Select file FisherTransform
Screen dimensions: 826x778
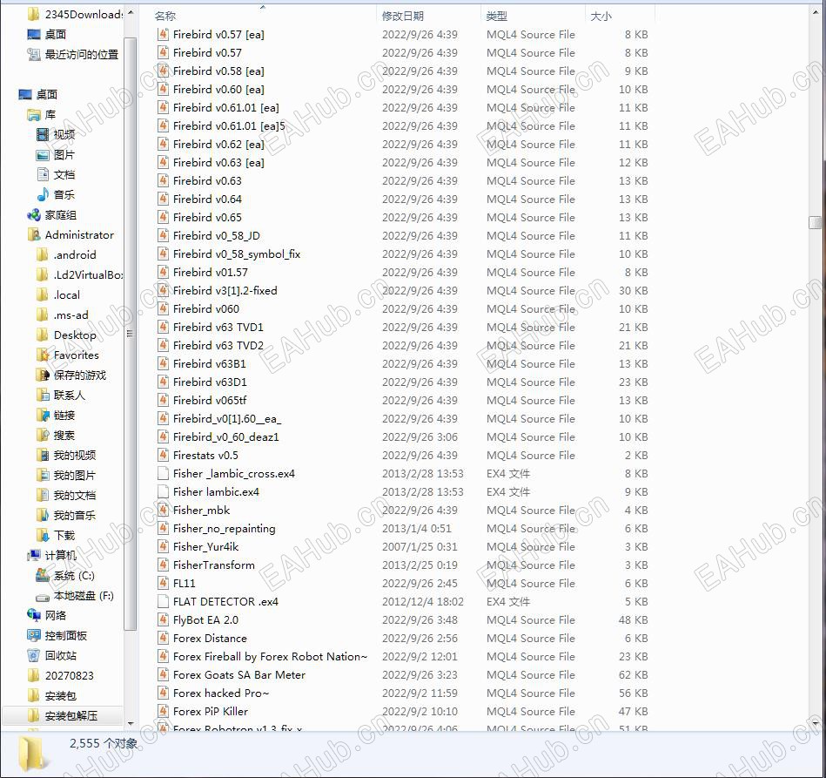pyautogui.click(x=213, y=565)
